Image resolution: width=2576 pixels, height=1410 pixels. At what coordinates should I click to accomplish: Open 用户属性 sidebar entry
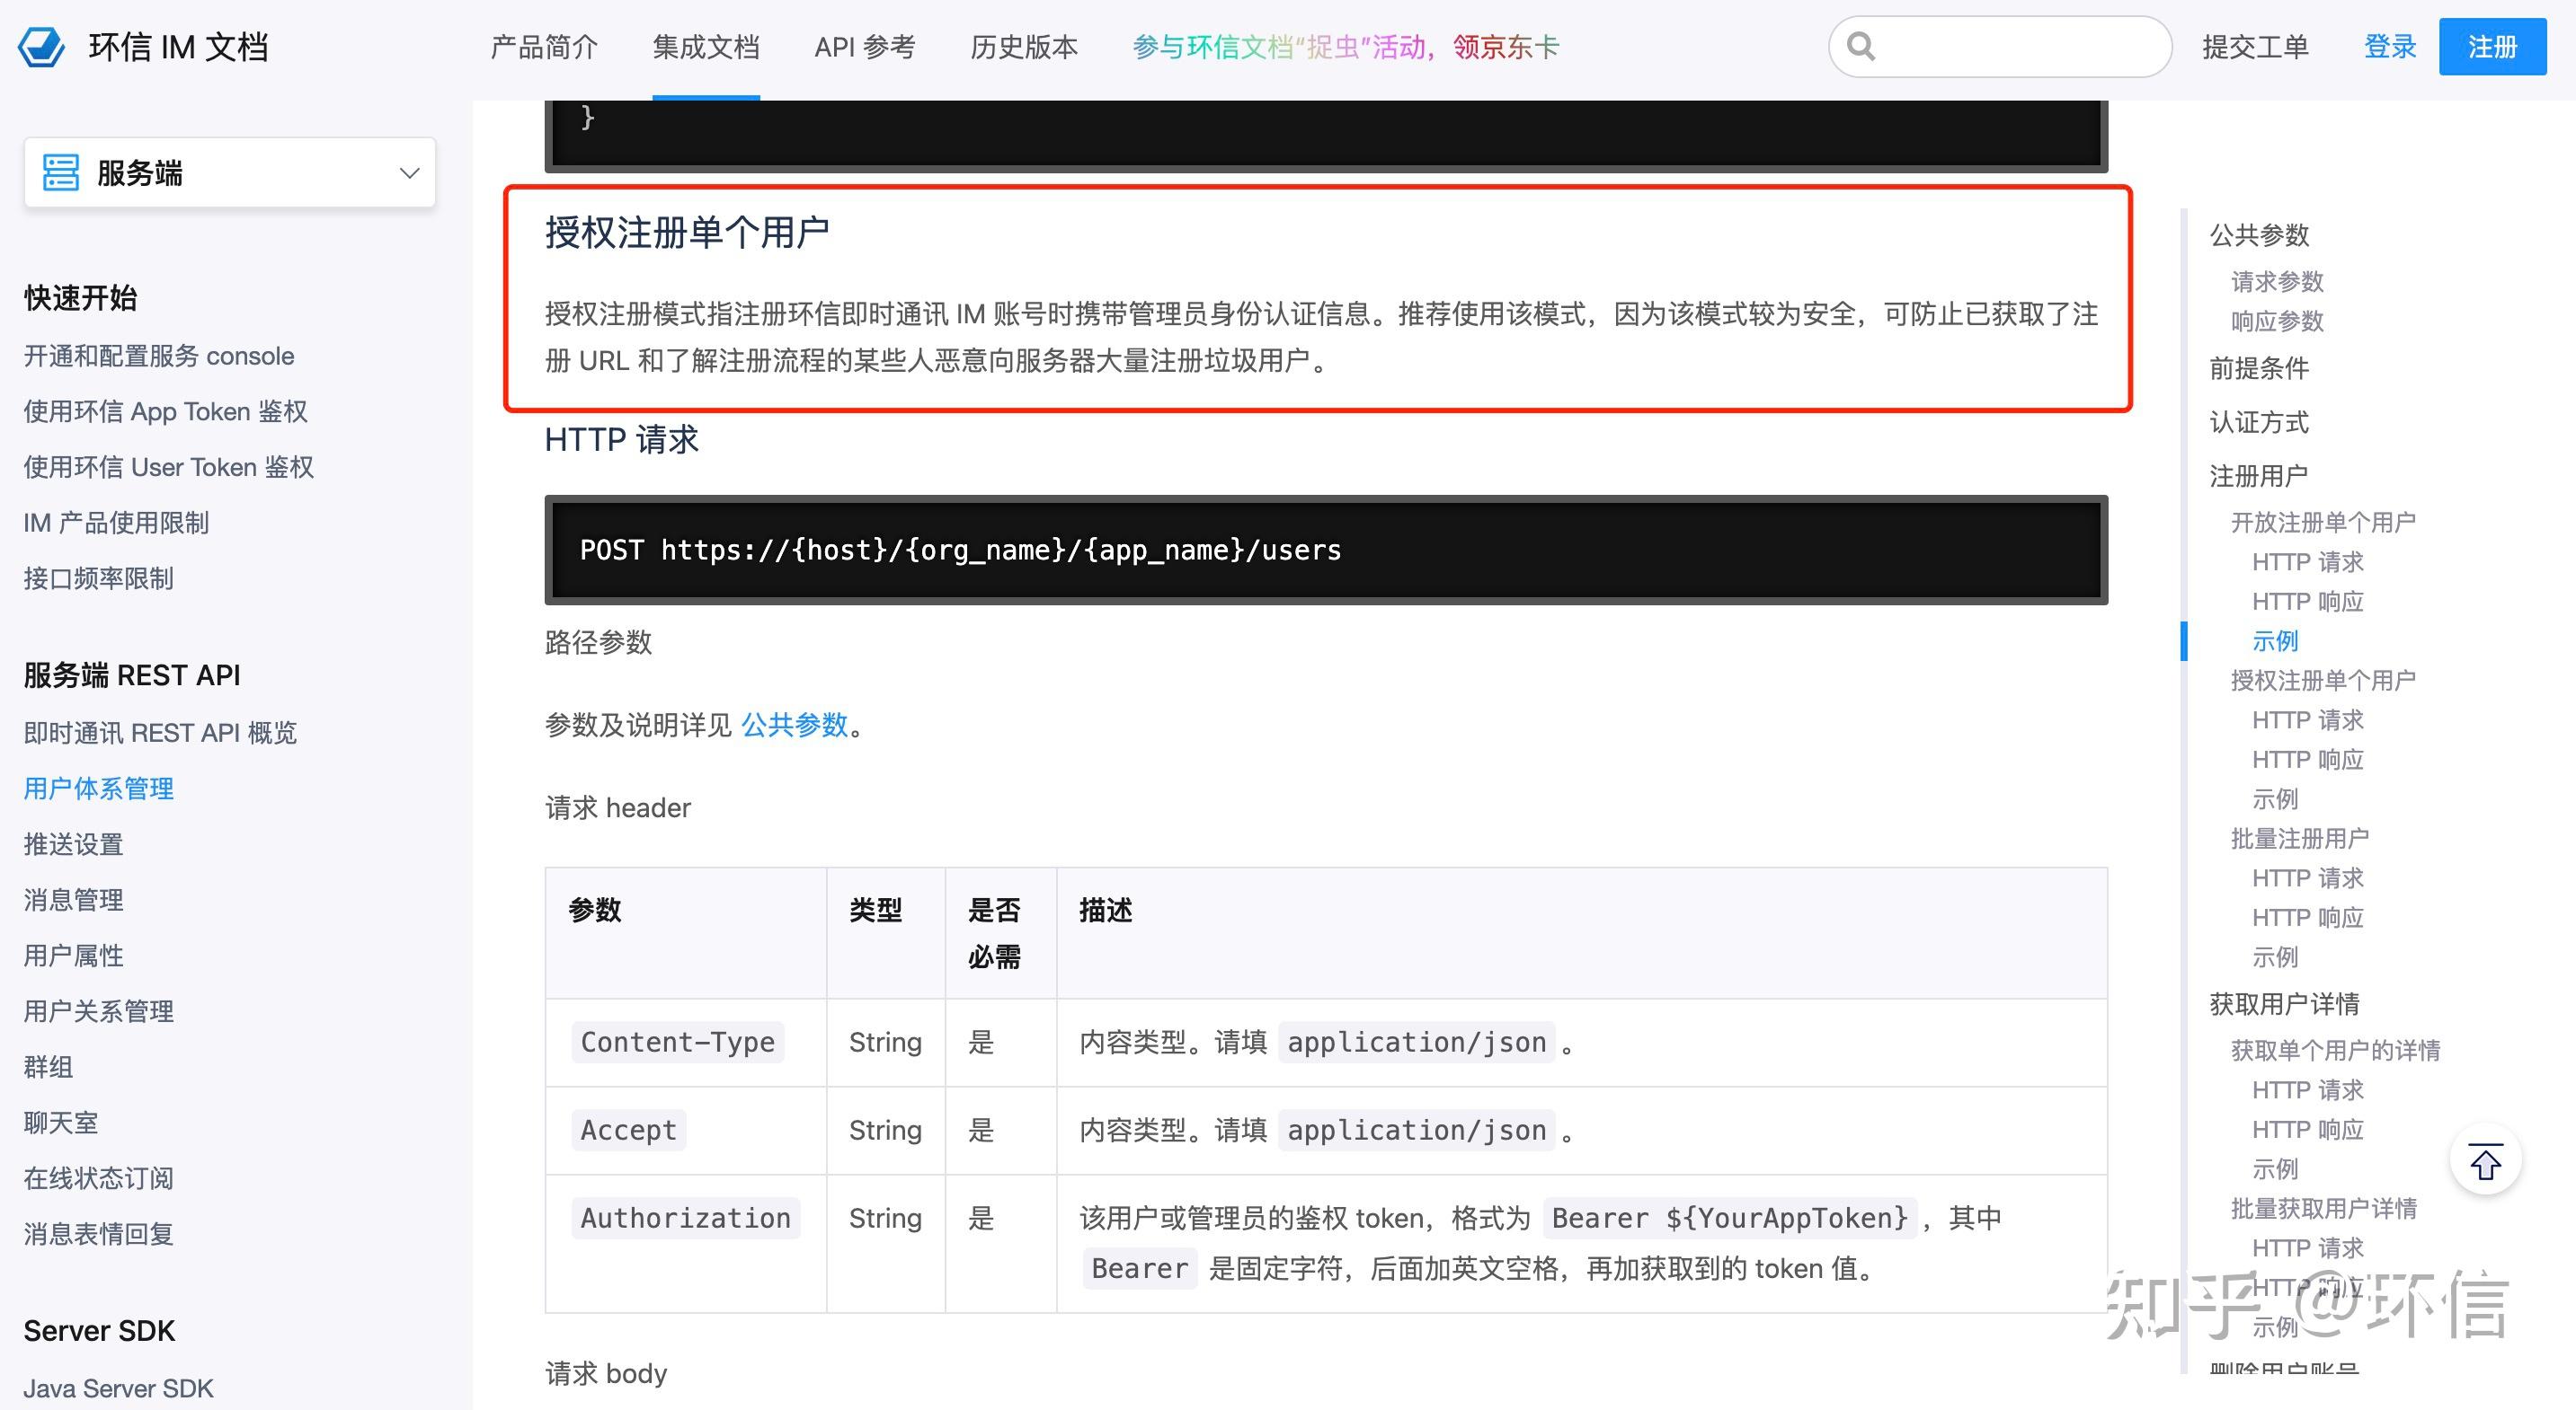pos(74,956)
